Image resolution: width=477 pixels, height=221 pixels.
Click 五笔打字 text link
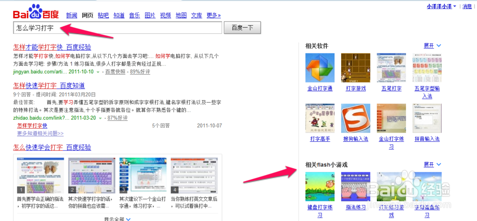(x=391, y=89)
